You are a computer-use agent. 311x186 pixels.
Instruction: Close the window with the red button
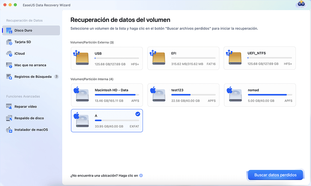click(x=5, y=5)
